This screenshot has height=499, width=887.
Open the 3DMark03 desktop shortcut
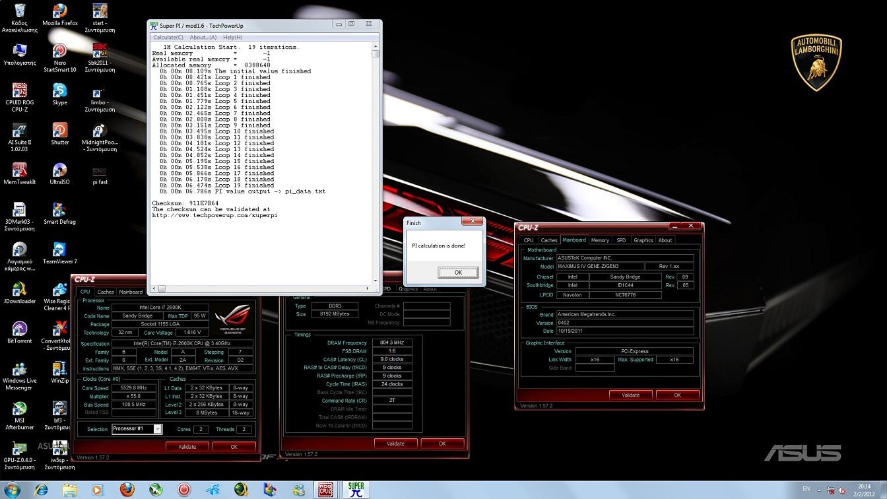click(x=20, y=217)
